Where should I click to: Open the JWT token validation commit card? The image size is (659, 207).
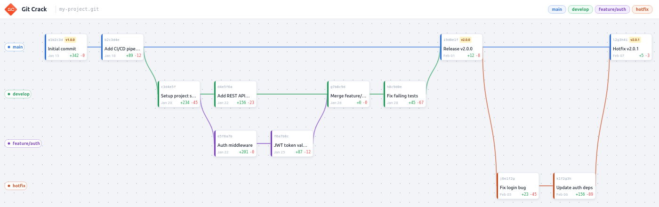tap(292, 143)
